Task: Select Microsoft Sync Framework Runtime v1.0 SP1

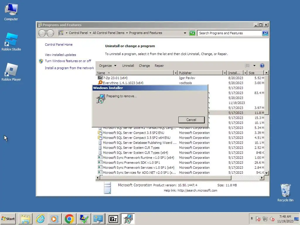Action: [180, 157]
